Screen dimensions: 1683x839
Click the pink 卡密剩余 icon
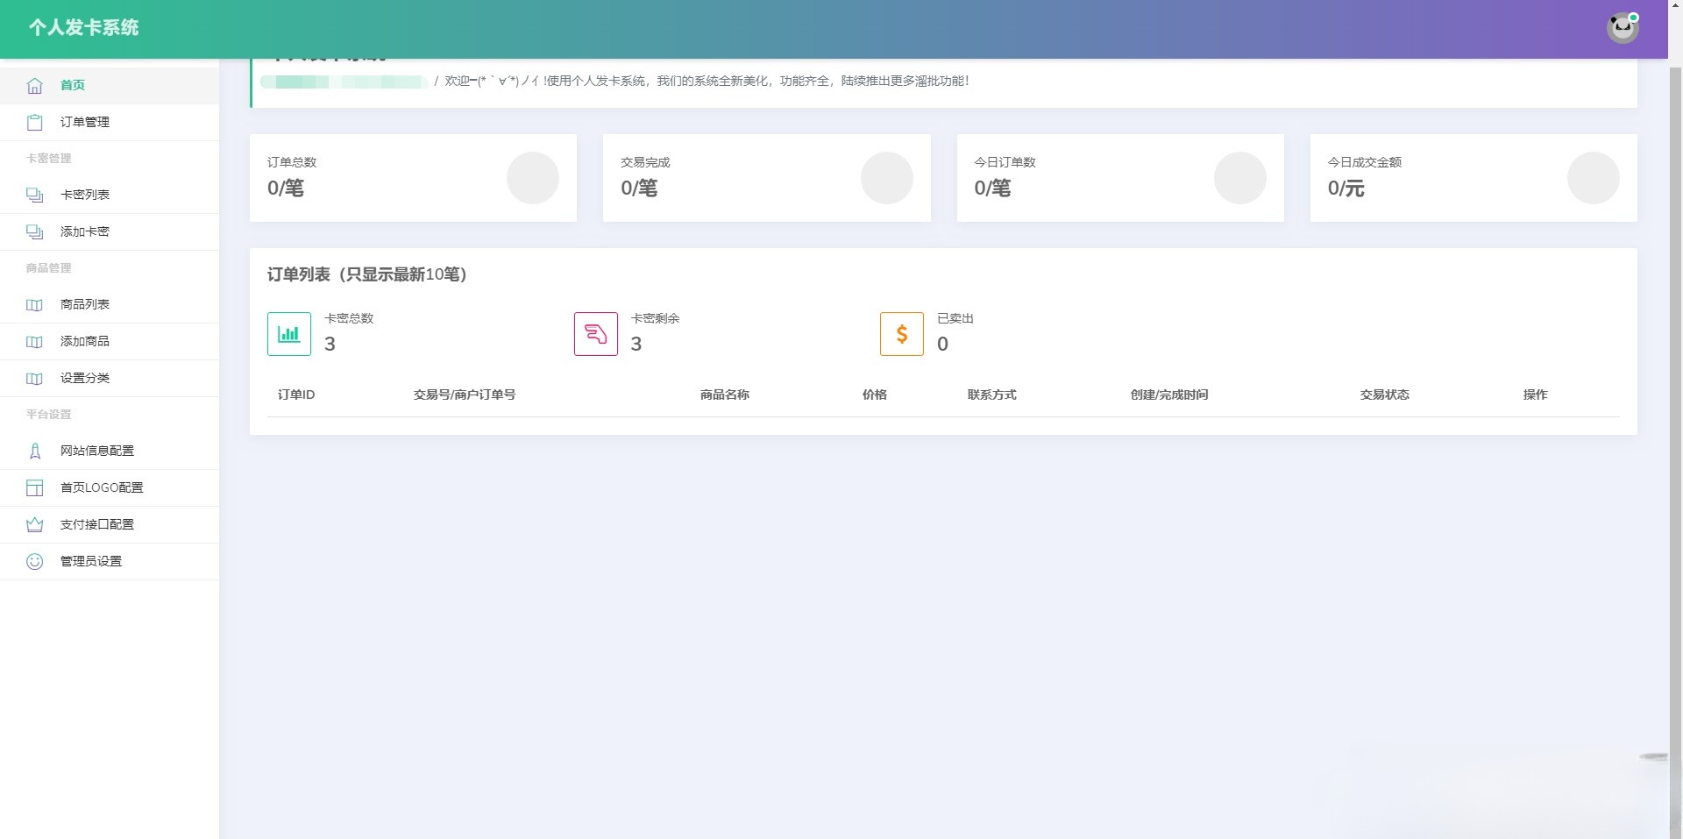[595, 334]
